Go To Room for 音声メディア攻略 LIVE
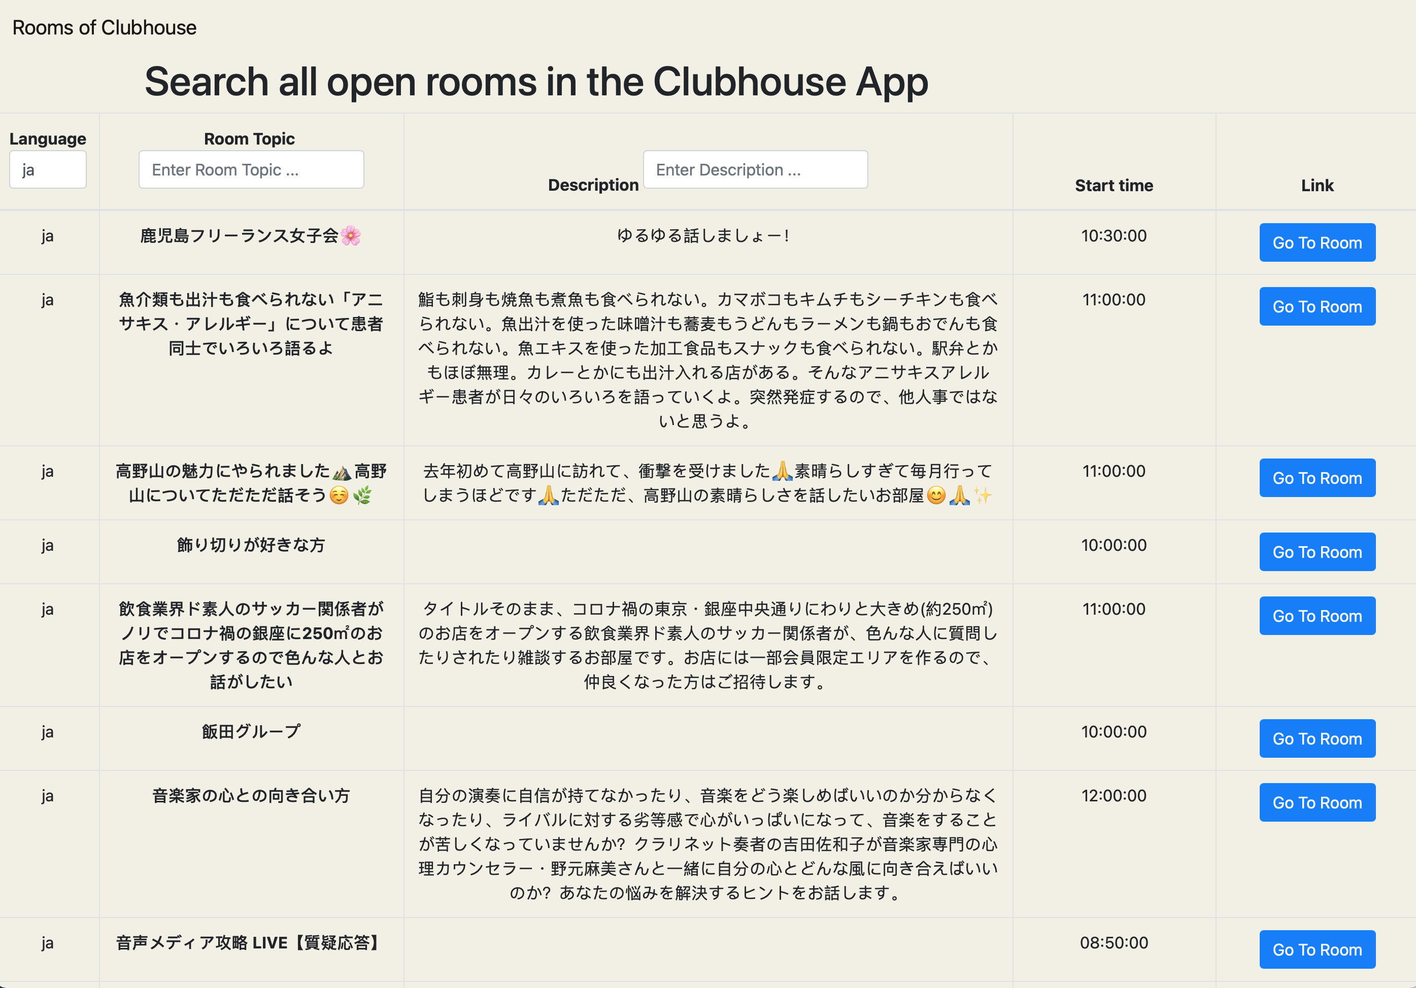The width and height of the screenshot is (1416, 988). pyautogui.click(x=1317, y=950)
